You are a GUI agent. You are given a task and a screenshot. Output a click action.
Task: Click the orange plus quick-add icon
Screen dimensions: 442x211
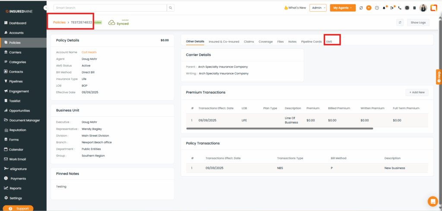[x=369, y=8]
